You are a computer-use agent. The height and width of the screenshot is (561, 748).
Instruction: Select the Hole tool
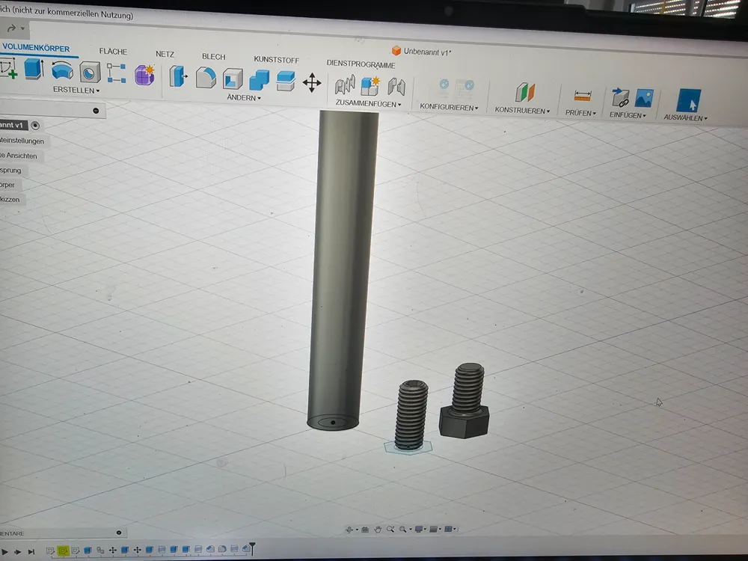(90, 73)
